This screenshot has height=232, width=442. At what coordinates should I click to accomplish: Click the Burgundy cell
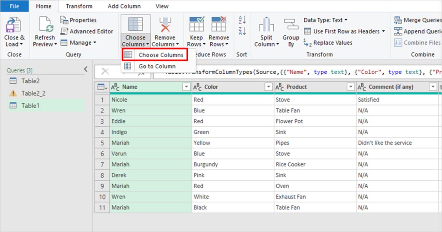click(x=233, y=164)
